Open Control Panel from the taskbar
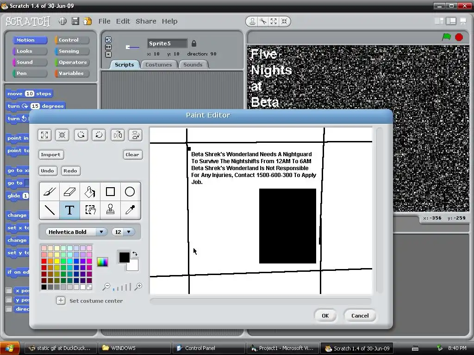Viewport: 474px width, 355px height. [209, 348]
